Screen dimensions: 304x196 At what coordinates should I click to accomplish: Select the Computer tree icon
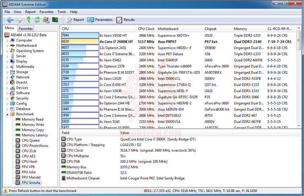pyautogui.click(x=12, y=41)
